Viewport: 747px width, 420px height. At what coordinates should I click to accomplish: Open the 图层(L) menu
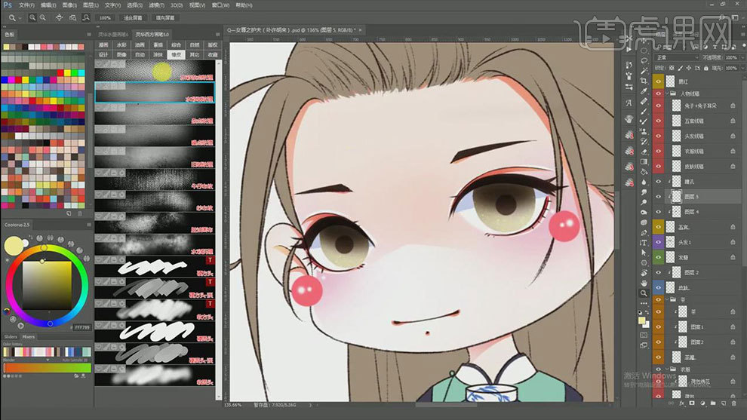(x=91, y=5)
